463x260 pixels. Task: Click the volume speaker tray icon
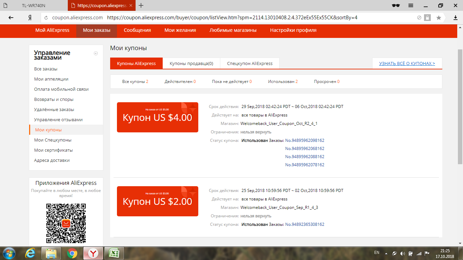point(402,253)
